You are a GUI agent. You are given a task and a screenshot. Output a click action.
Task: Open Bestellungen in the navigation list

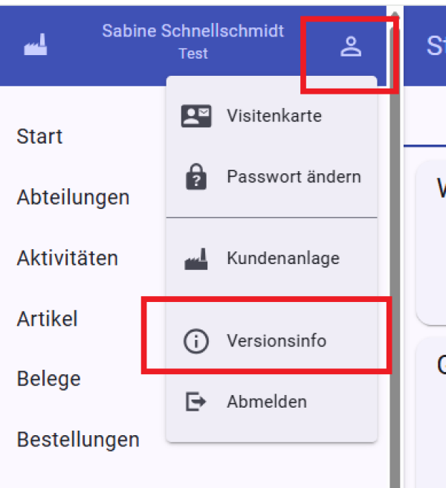pyautogui.click(x=78, y=440)
